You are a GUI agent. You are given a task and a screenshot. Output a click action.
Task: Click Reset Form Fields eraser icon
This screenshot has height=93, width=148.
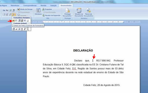[x=28, y=21]
